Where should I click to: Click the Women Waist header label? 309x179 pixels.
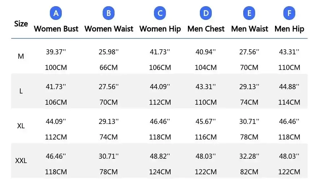[x=109, y=29]
